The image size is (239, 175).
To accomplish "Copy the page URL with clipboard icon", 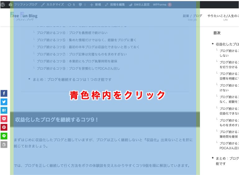I will point(4,145).
